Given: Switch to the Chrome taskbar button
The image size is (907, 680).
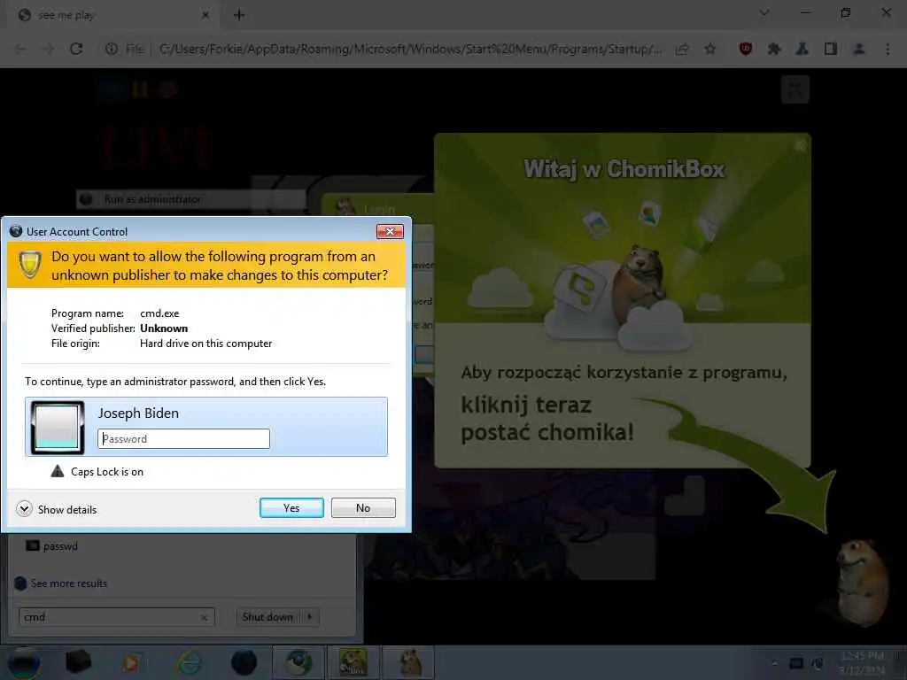Looking at the screenshot, I should point(298,662).
